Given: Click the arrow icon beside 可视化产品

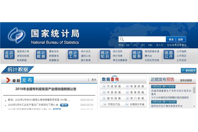Looking at the screenshot, I should [x=105, y=105].
